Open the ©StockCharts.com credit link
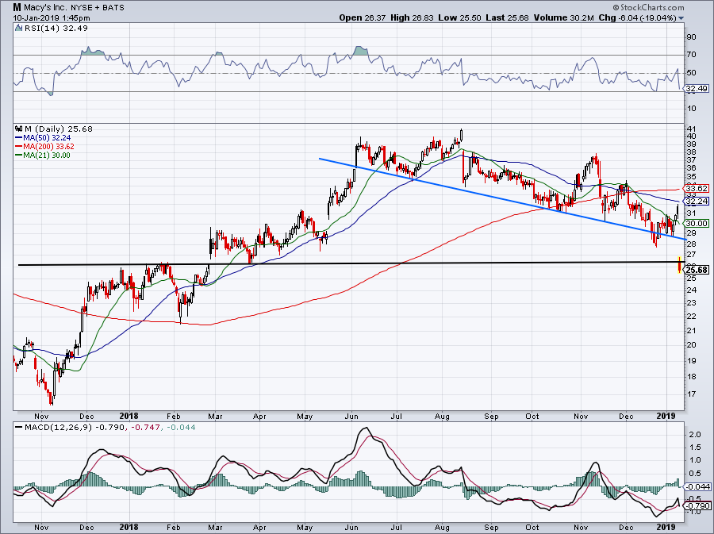Image resolution: width=714 pixels, height=534 pixels. (648, 7)
